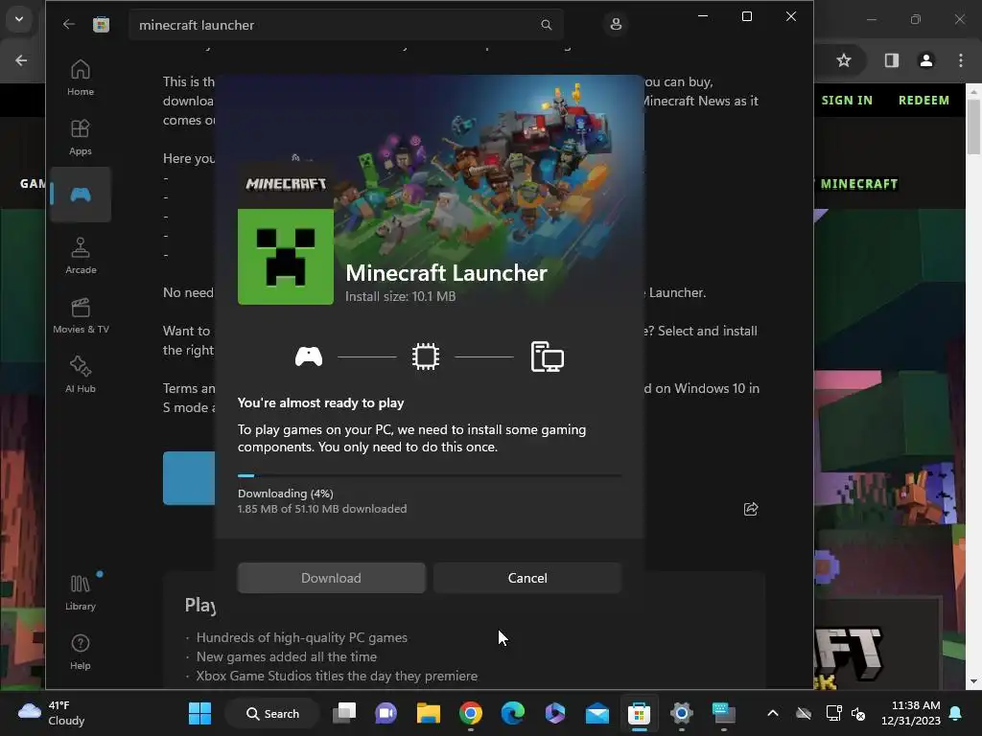Viewport: 982px width, 736px height.
Task: Switch to Google Chrome on the taskbar
Action: 470,713
